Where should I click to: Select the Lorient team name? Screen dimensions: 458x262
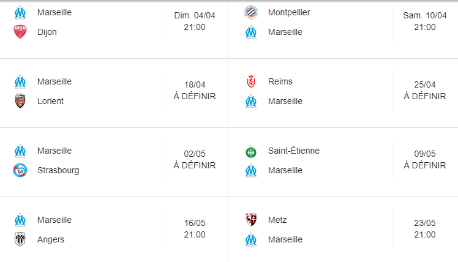(50, 101)
